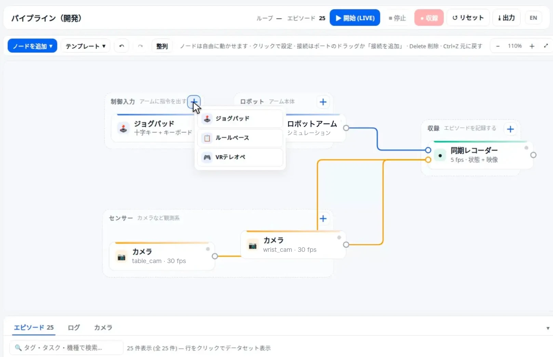Add a node to the ロボット group
Viewport: 553px width, 357px height.
pos(323,102)
